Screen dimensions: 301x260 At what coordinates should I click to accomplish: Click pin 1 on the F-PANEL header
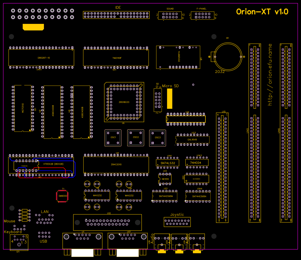pos(196,17)
